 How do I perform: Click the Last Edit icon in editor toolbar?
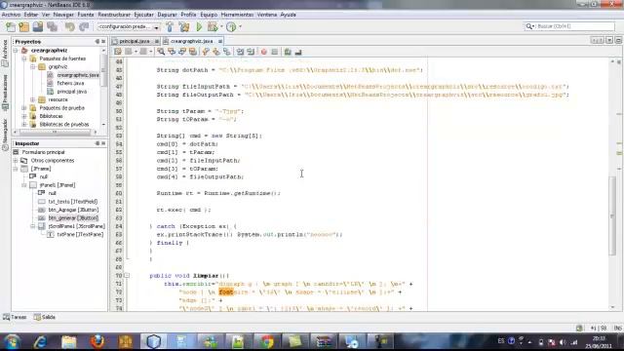pos(118,52)
